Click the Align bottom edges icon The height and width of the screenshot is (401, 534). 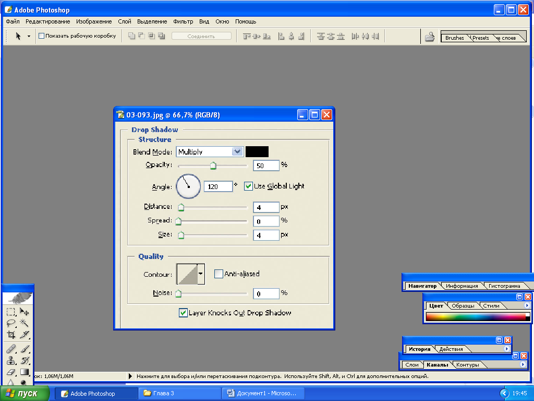click(x=267, y=36)
